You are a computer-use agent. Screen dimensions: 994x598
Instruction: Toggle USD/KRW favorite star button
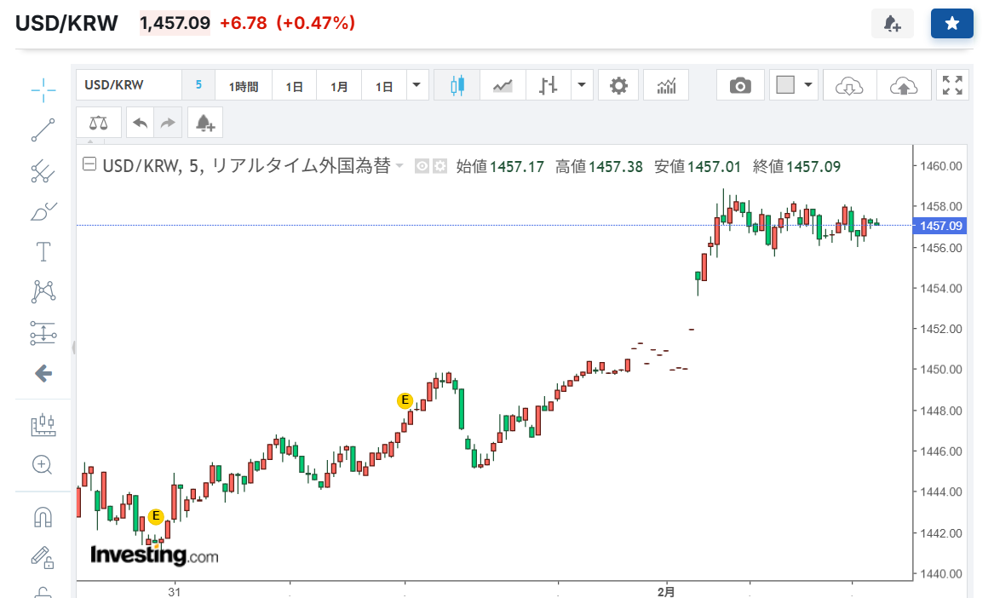click(x=951, y=24)
